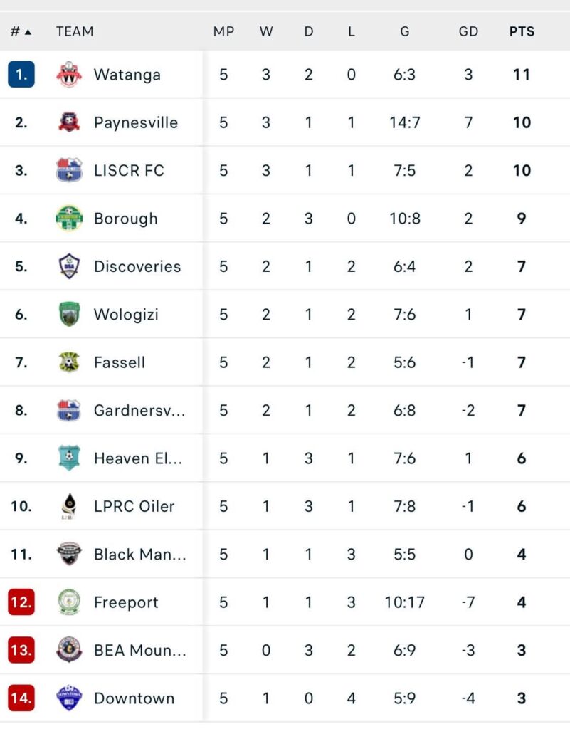Click the red rank 13 relegation badge
The height and width of the screenshot is (729, 570).
(x=21, y=650)
